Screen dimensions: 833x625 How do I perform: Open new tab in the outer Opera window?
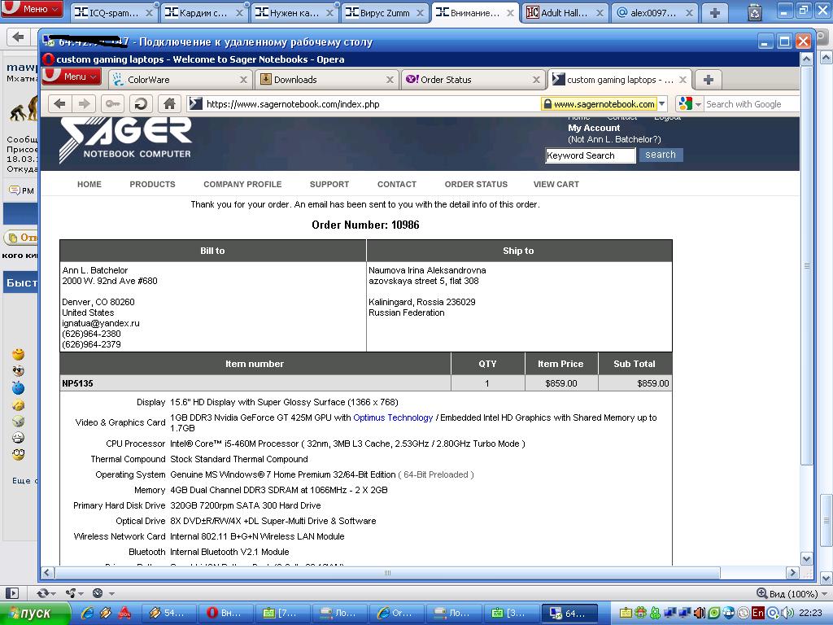pos(715,13)
